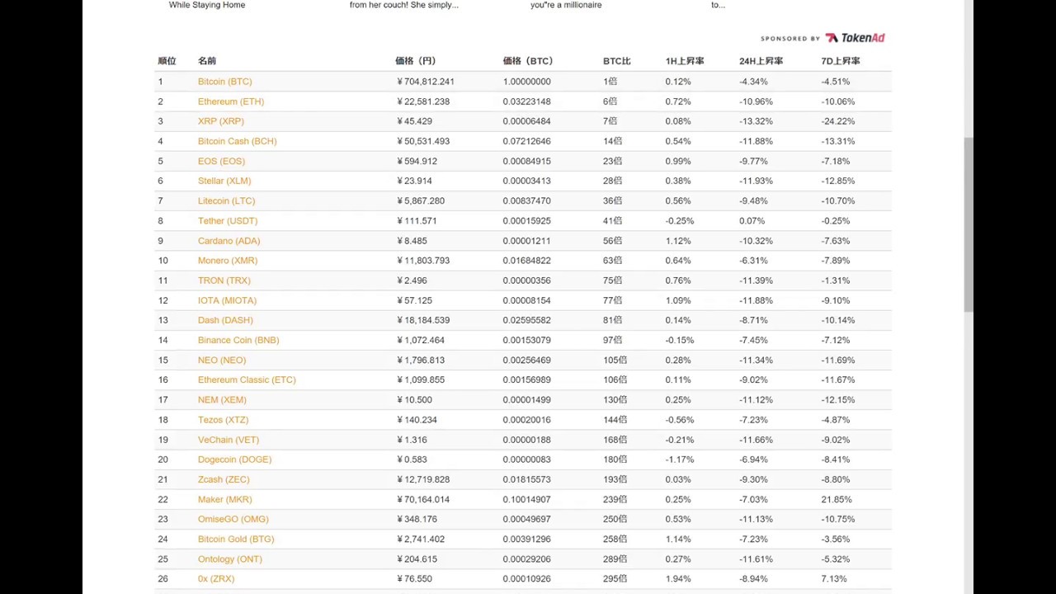Open Binance Coin (BNB) page

click(238, 340)
